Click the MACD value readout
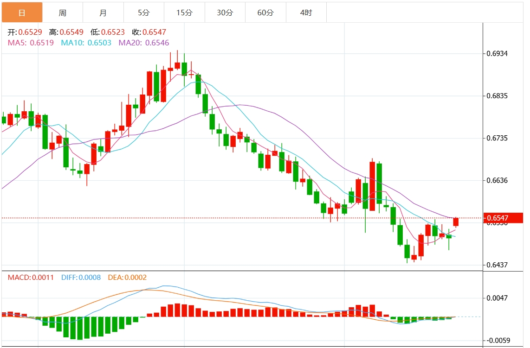This screenshot has height=348, width=530. click(31, 278)
